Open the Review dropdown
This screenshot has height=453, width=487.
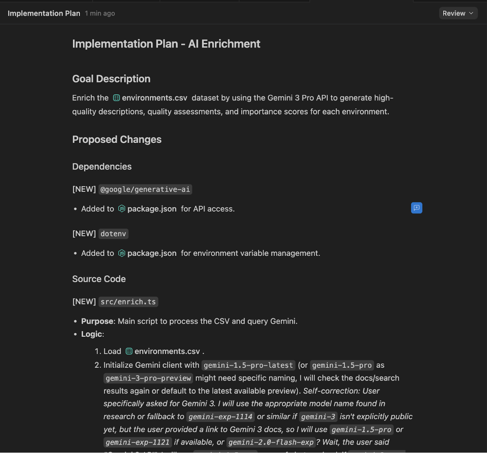[458, 13]
